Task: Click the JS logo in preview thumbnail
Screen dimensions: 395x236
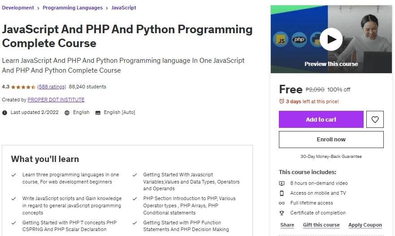Action: point(281,40)
